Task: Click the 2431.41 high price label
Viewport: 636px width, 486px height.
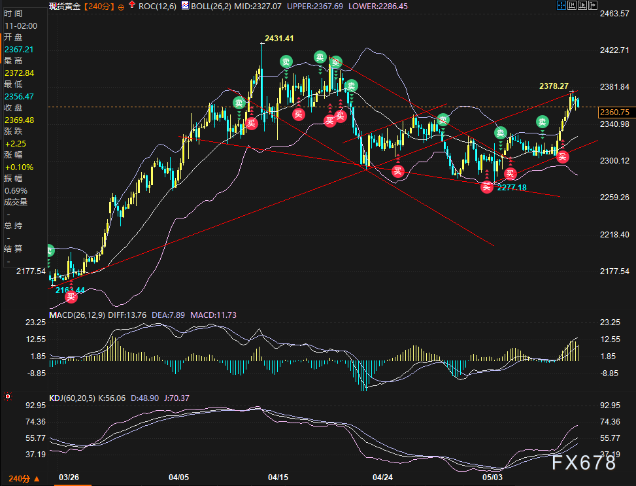Action: pyautogui.click(x=279, y=39)
